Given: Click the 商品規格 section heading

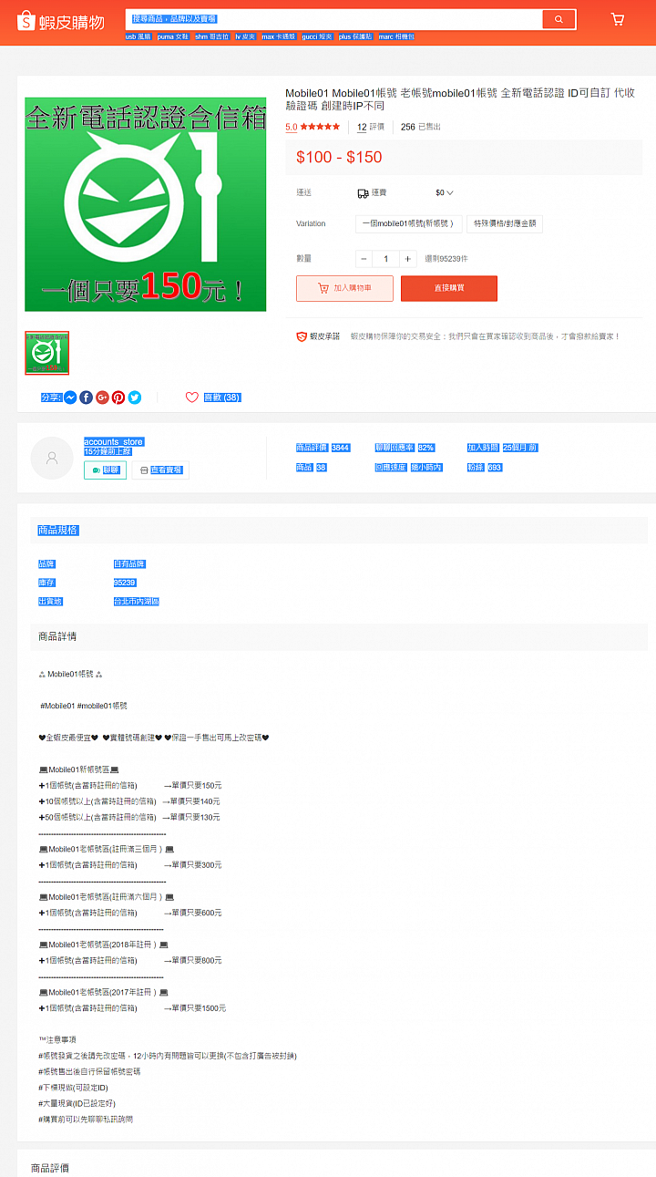Looking at the screenshot, I should tap(58, 531).
